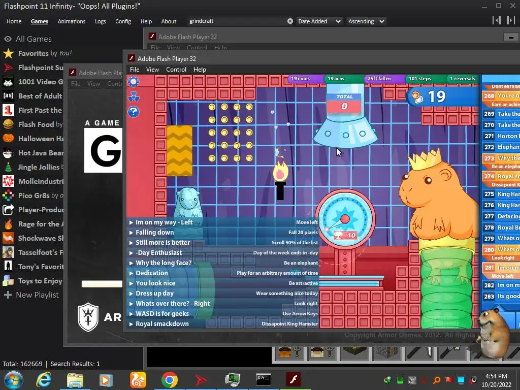Click into the grindcraft search field
This screenshot has width=520, height=390.
coord(236,21)
